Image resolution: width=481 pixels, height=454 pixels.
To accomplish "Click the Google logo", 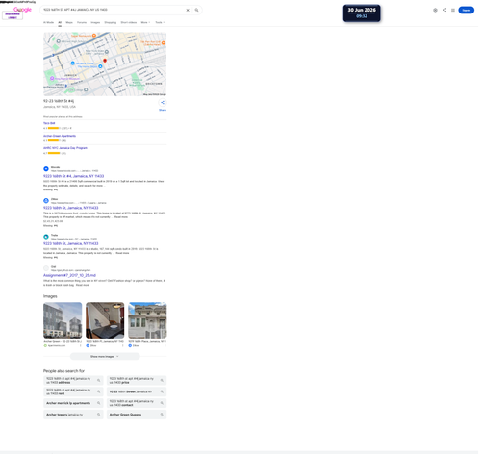I will (22, 10).
